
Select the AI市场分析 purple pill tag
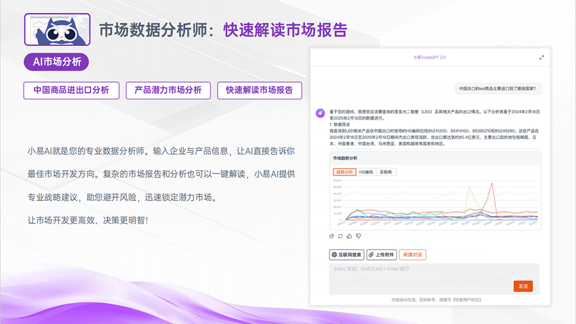57,62
